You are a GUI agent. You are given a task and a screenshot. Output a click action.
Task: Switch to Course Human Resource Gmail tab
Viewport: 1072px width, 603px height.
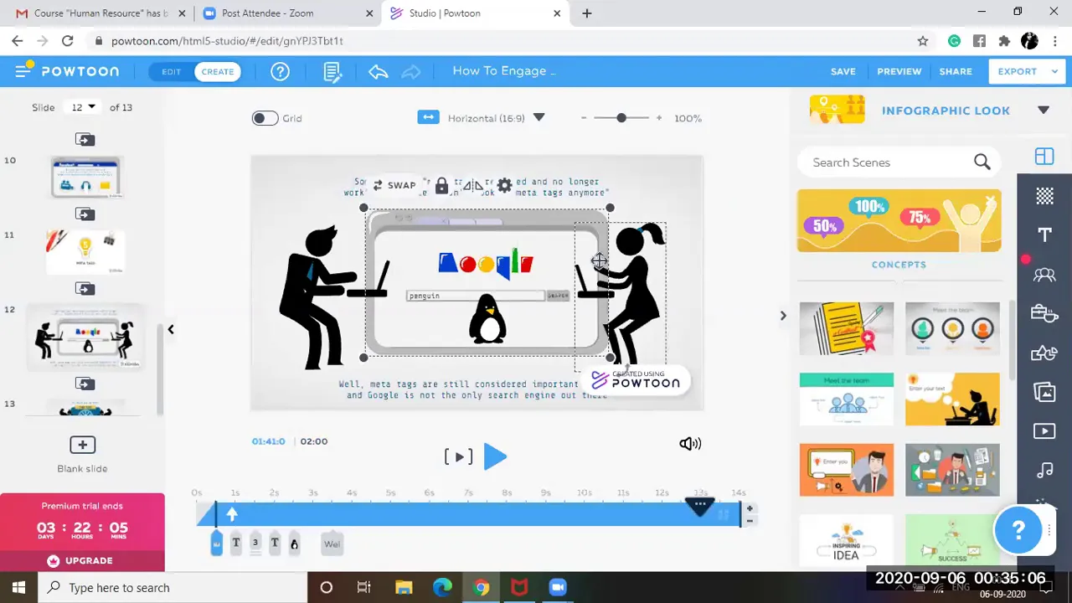(100, 13)
